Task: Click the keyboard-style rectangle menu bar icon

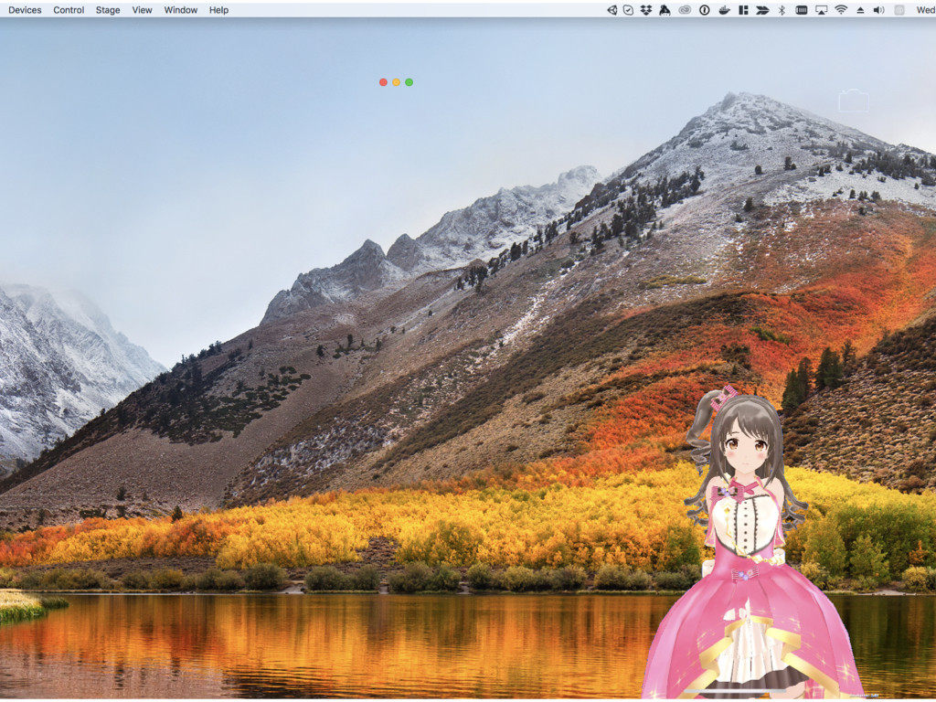Action: point(802,10)
